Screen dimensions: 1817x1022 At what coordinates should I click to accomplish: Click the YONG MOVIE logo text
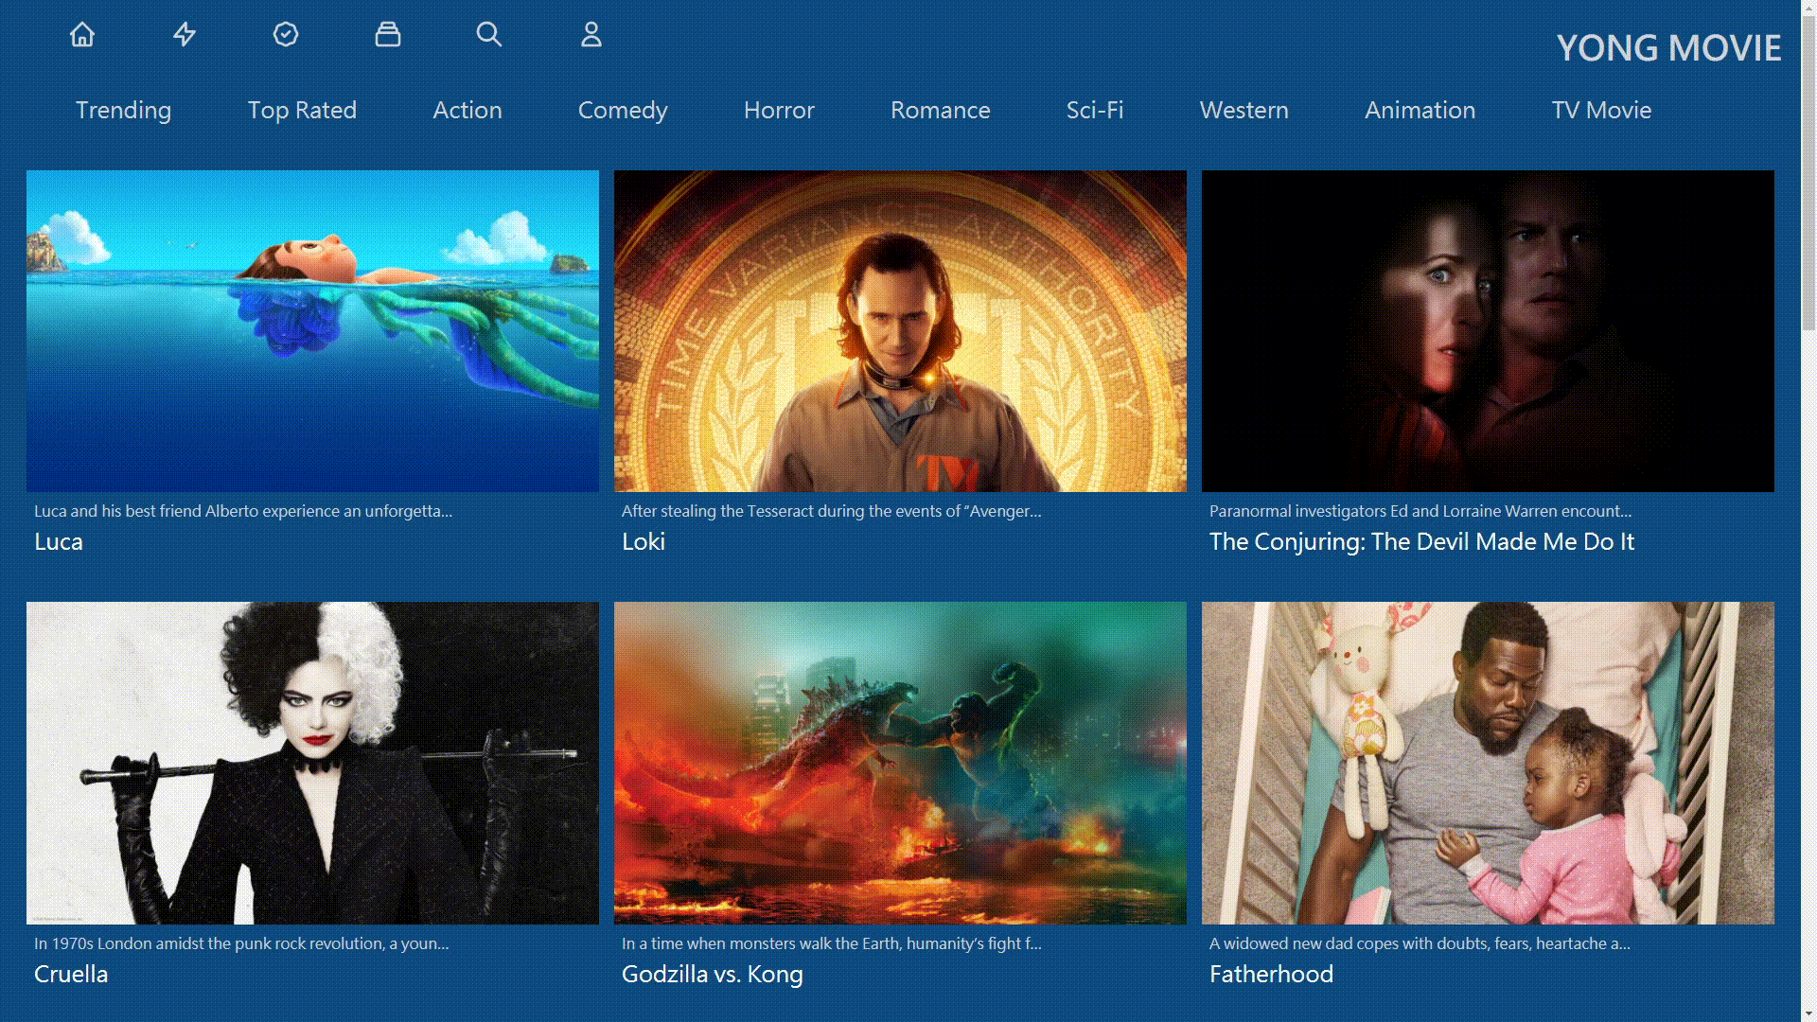(1668, 48)
